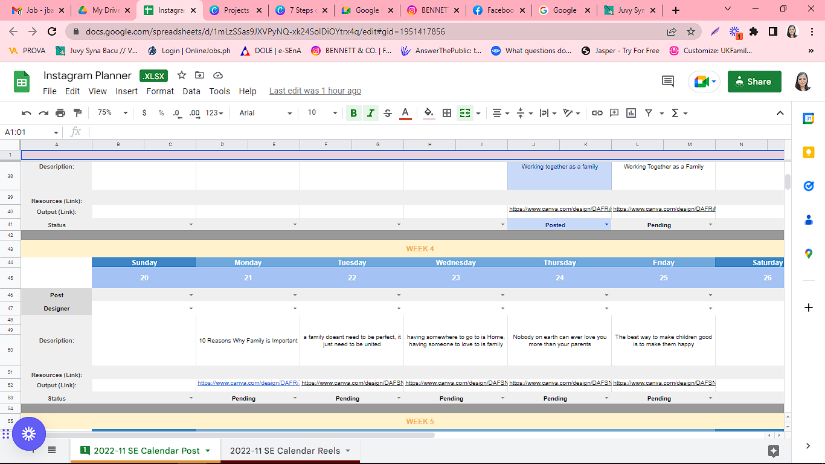
Task: Open more number formats 123 dropdown
Action: 214,113
